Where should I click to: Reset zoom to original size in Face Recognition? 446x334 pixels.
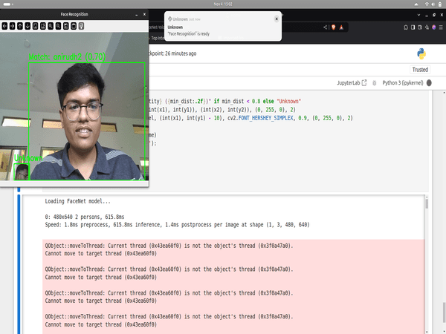click(35, 26)
